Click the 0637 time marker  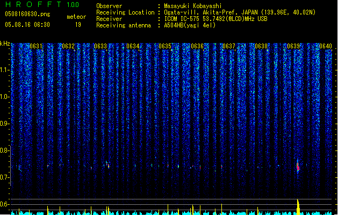[x=229, y=46]
